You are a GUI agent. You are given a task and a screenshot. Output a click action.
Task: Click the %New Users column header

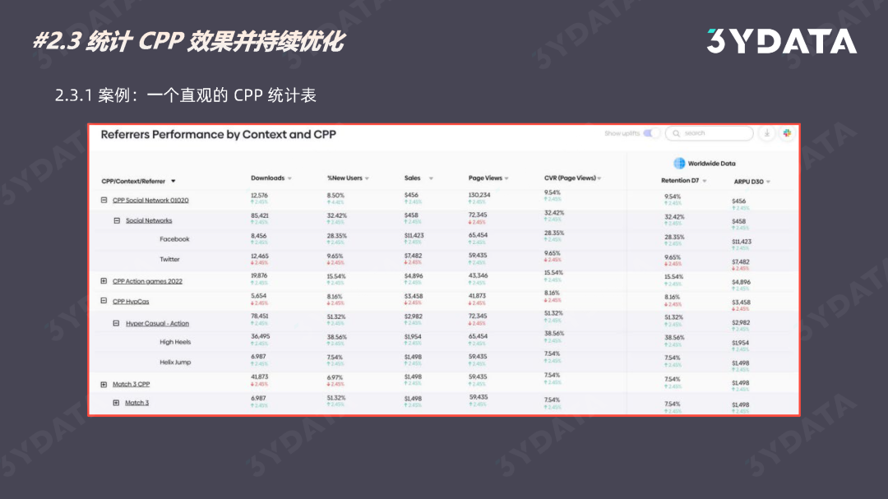345,178
